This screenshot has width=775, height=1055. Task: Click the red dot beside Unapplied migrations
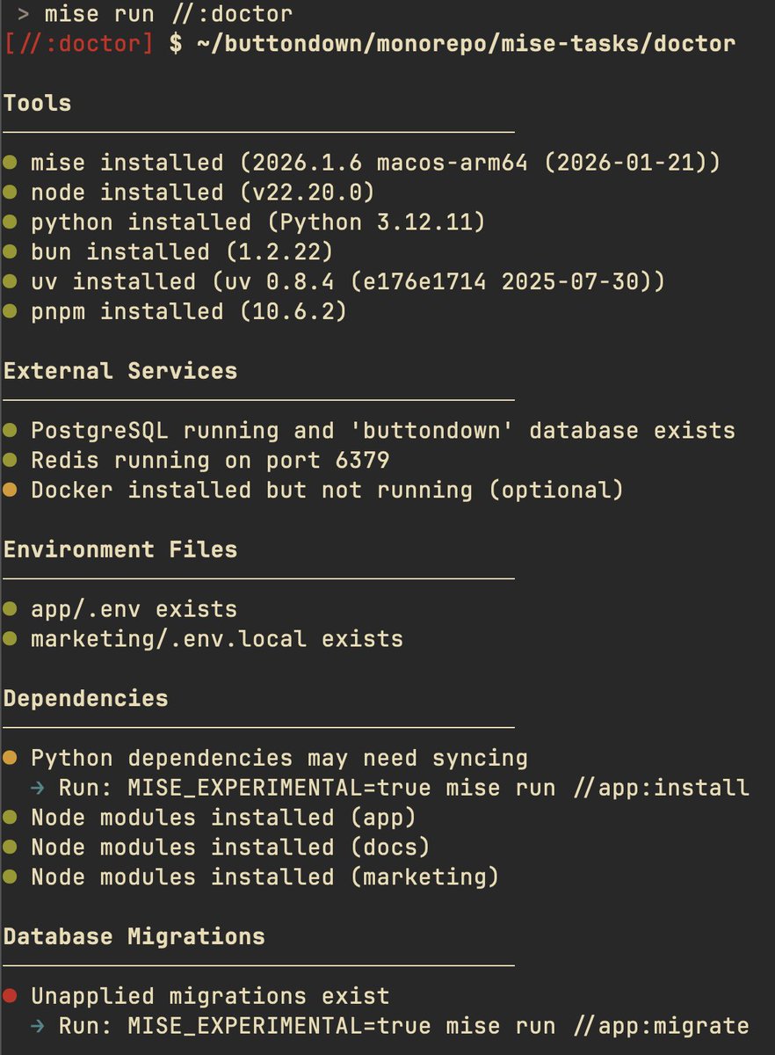10,996
